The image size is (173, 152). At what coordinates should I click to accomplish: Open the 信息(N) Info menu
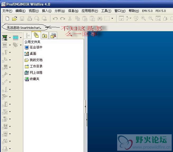point(73,11)
